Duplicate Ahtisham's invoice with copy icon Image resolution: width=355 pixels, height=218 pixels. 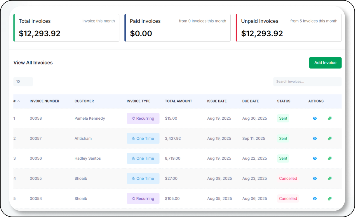[x=330, y=139]
